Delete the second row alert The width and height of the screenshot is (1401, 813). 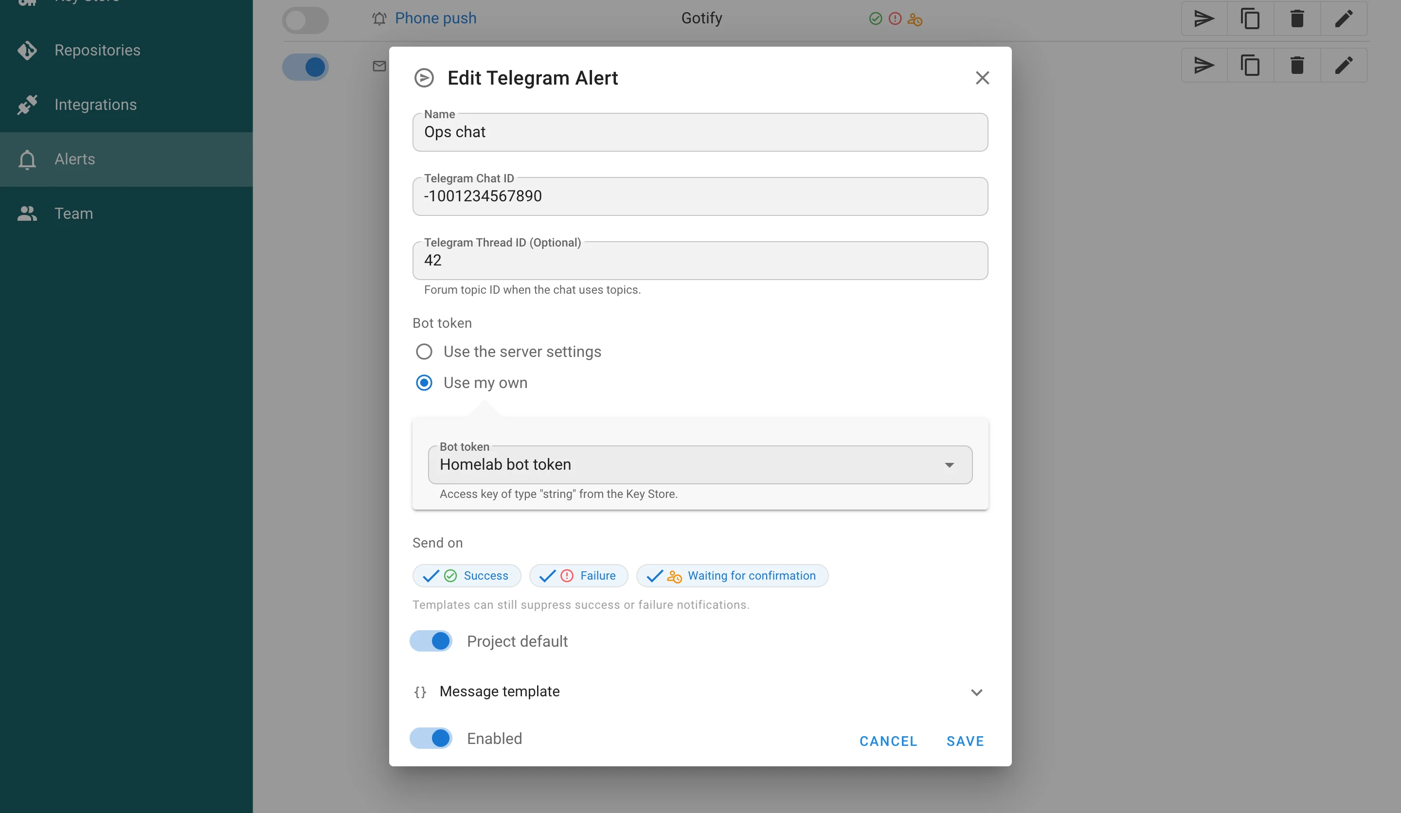tap(1297, 66)
